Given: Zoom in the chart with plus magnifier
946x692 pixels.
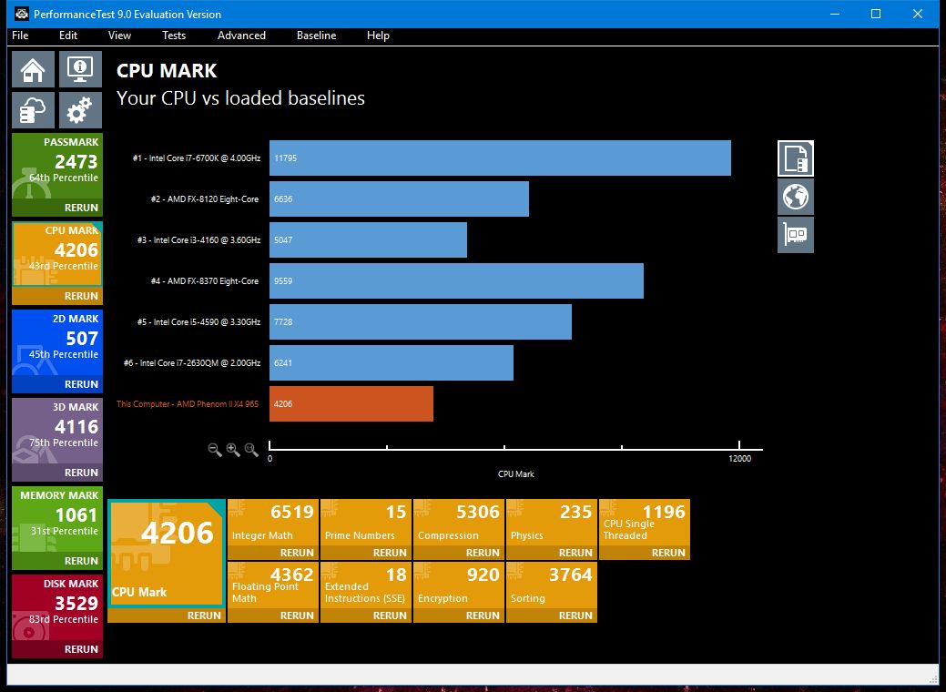Looking at the screenshot, I should tap(233, 450).
